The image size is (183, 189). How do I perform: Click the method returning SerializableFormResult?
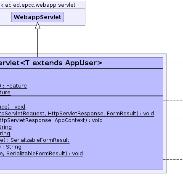(x=34, y=140)
